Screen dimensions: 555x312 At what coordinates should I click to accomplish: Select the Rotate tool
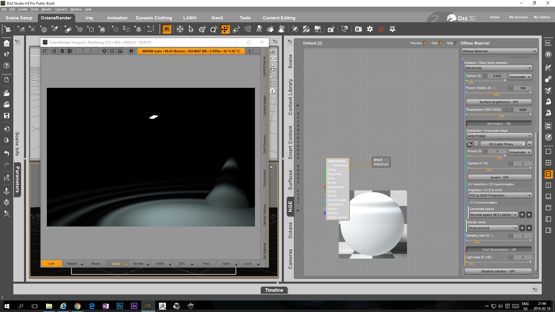click(x=214, y=29)
